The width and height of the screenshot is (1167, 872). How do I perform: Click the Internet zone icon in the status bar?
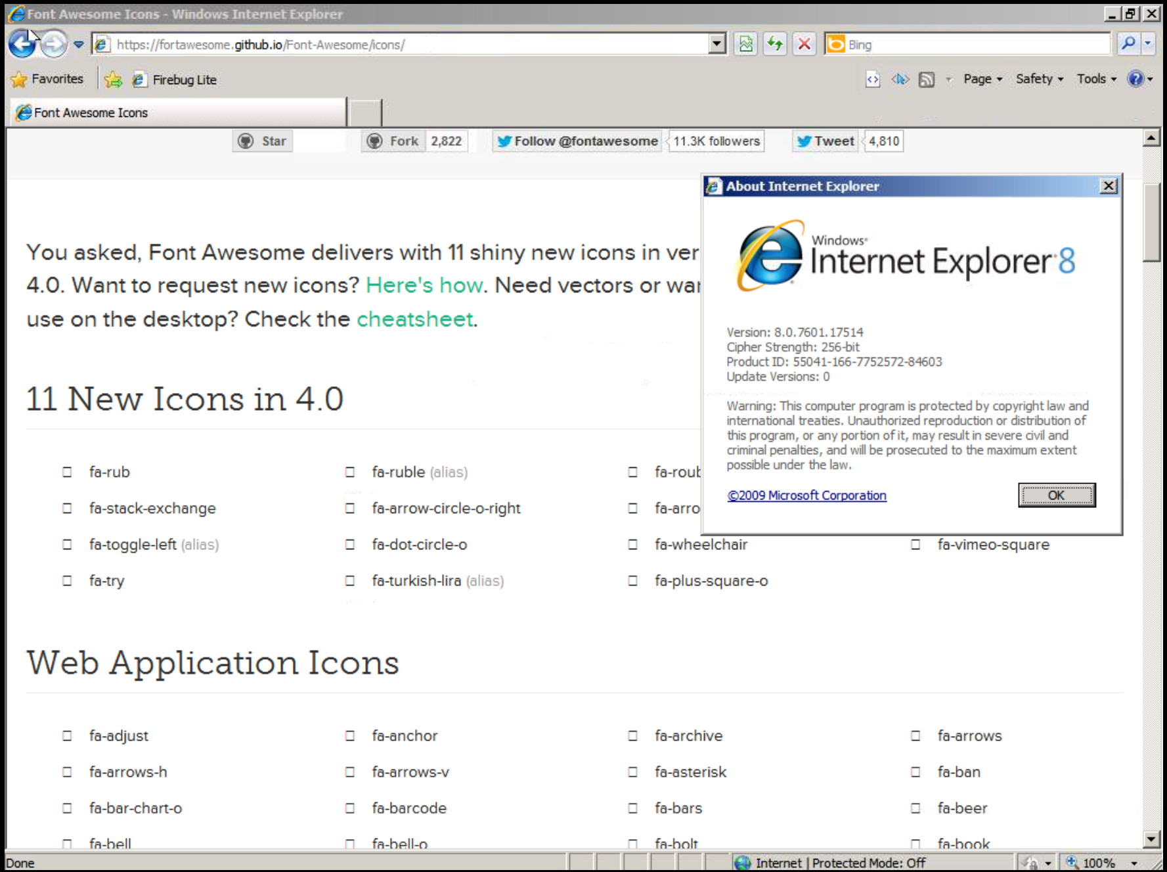742,862
